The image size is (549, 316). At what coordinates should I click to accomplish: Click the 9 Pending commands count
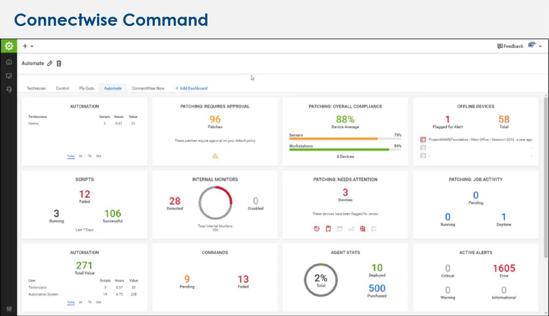coord(187,279)
